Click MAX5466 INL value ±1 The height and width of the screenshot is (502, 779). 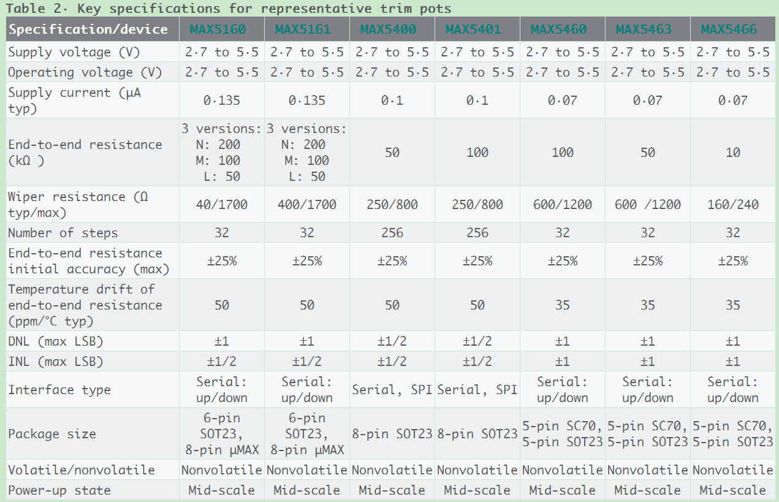pos(733,362)
